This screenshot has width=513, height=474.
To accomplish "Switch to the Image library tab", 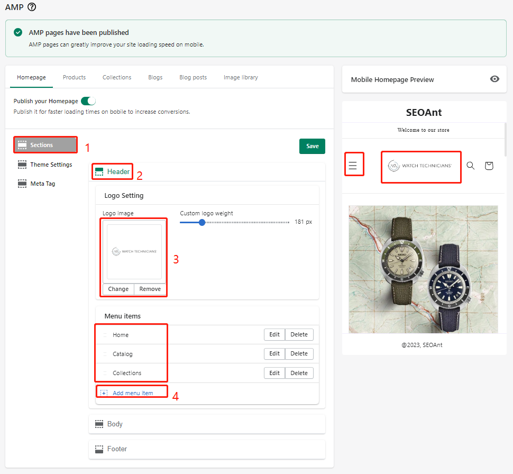I will tap(241, 77).
